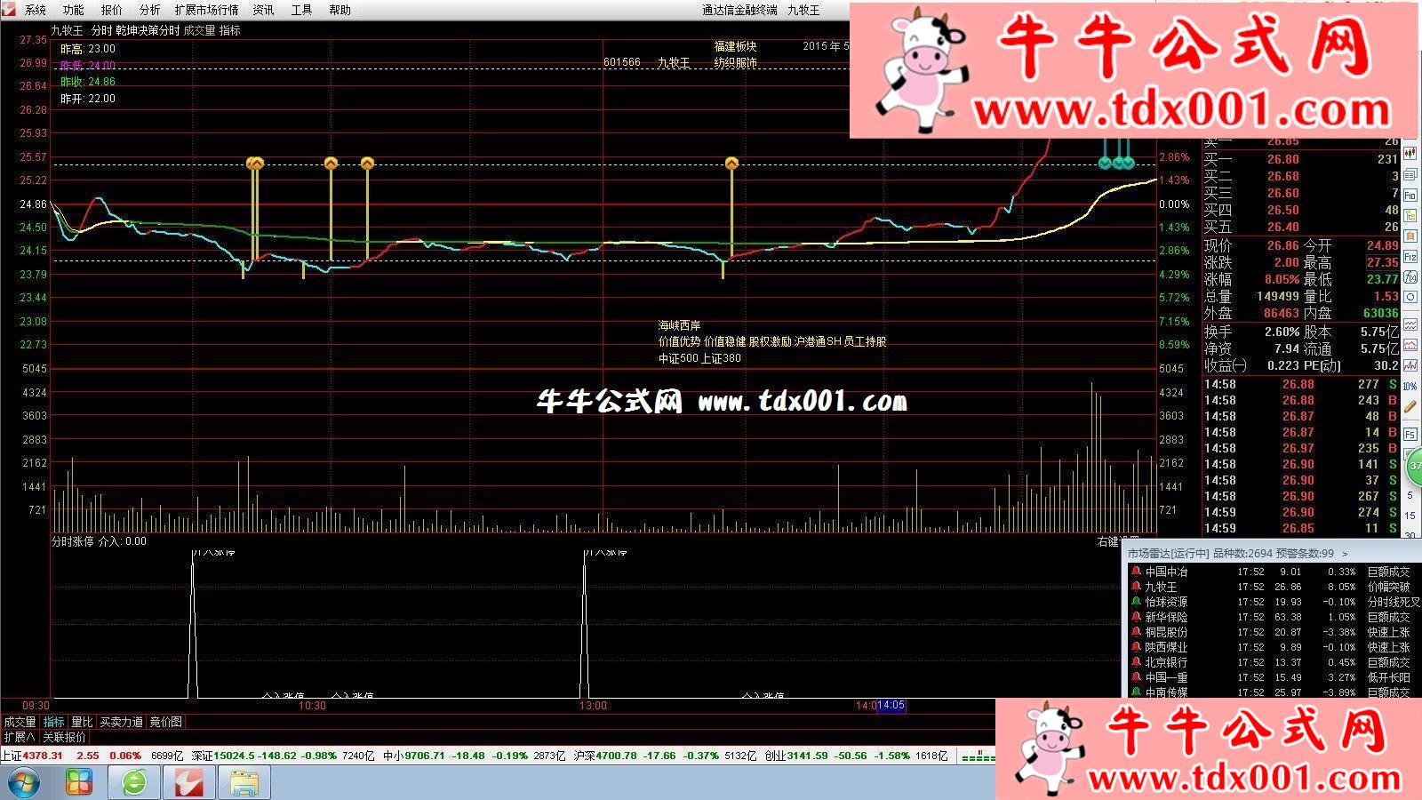Click the F12 trading icon
The height and width of the screenshot is (800, 1422).
coord(1411,256)
